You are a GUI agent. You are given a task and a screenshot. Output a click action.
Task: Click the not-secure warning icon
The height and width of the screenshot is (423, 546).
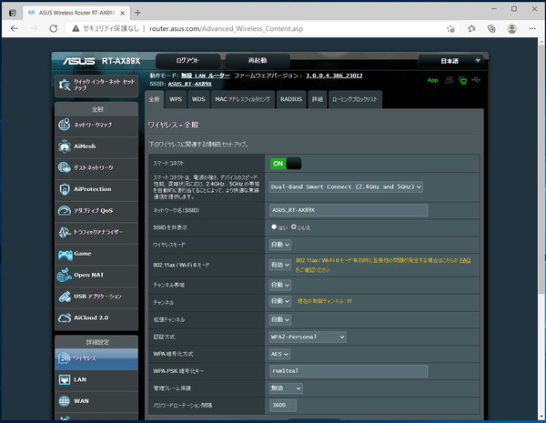pyautogui.click(x=76, y=28)
